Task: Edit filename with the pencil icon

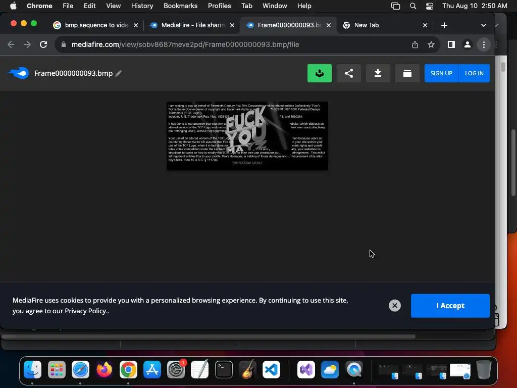Action: (119, 73)
